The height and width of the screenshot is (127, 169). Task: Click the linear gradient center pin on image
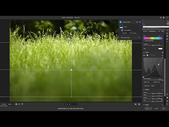coord(71,70)
